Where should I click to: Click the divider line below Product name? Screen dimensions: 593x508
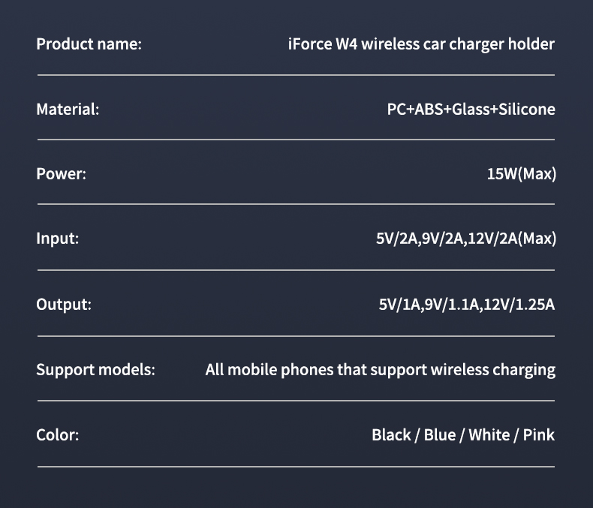(296, 75)
